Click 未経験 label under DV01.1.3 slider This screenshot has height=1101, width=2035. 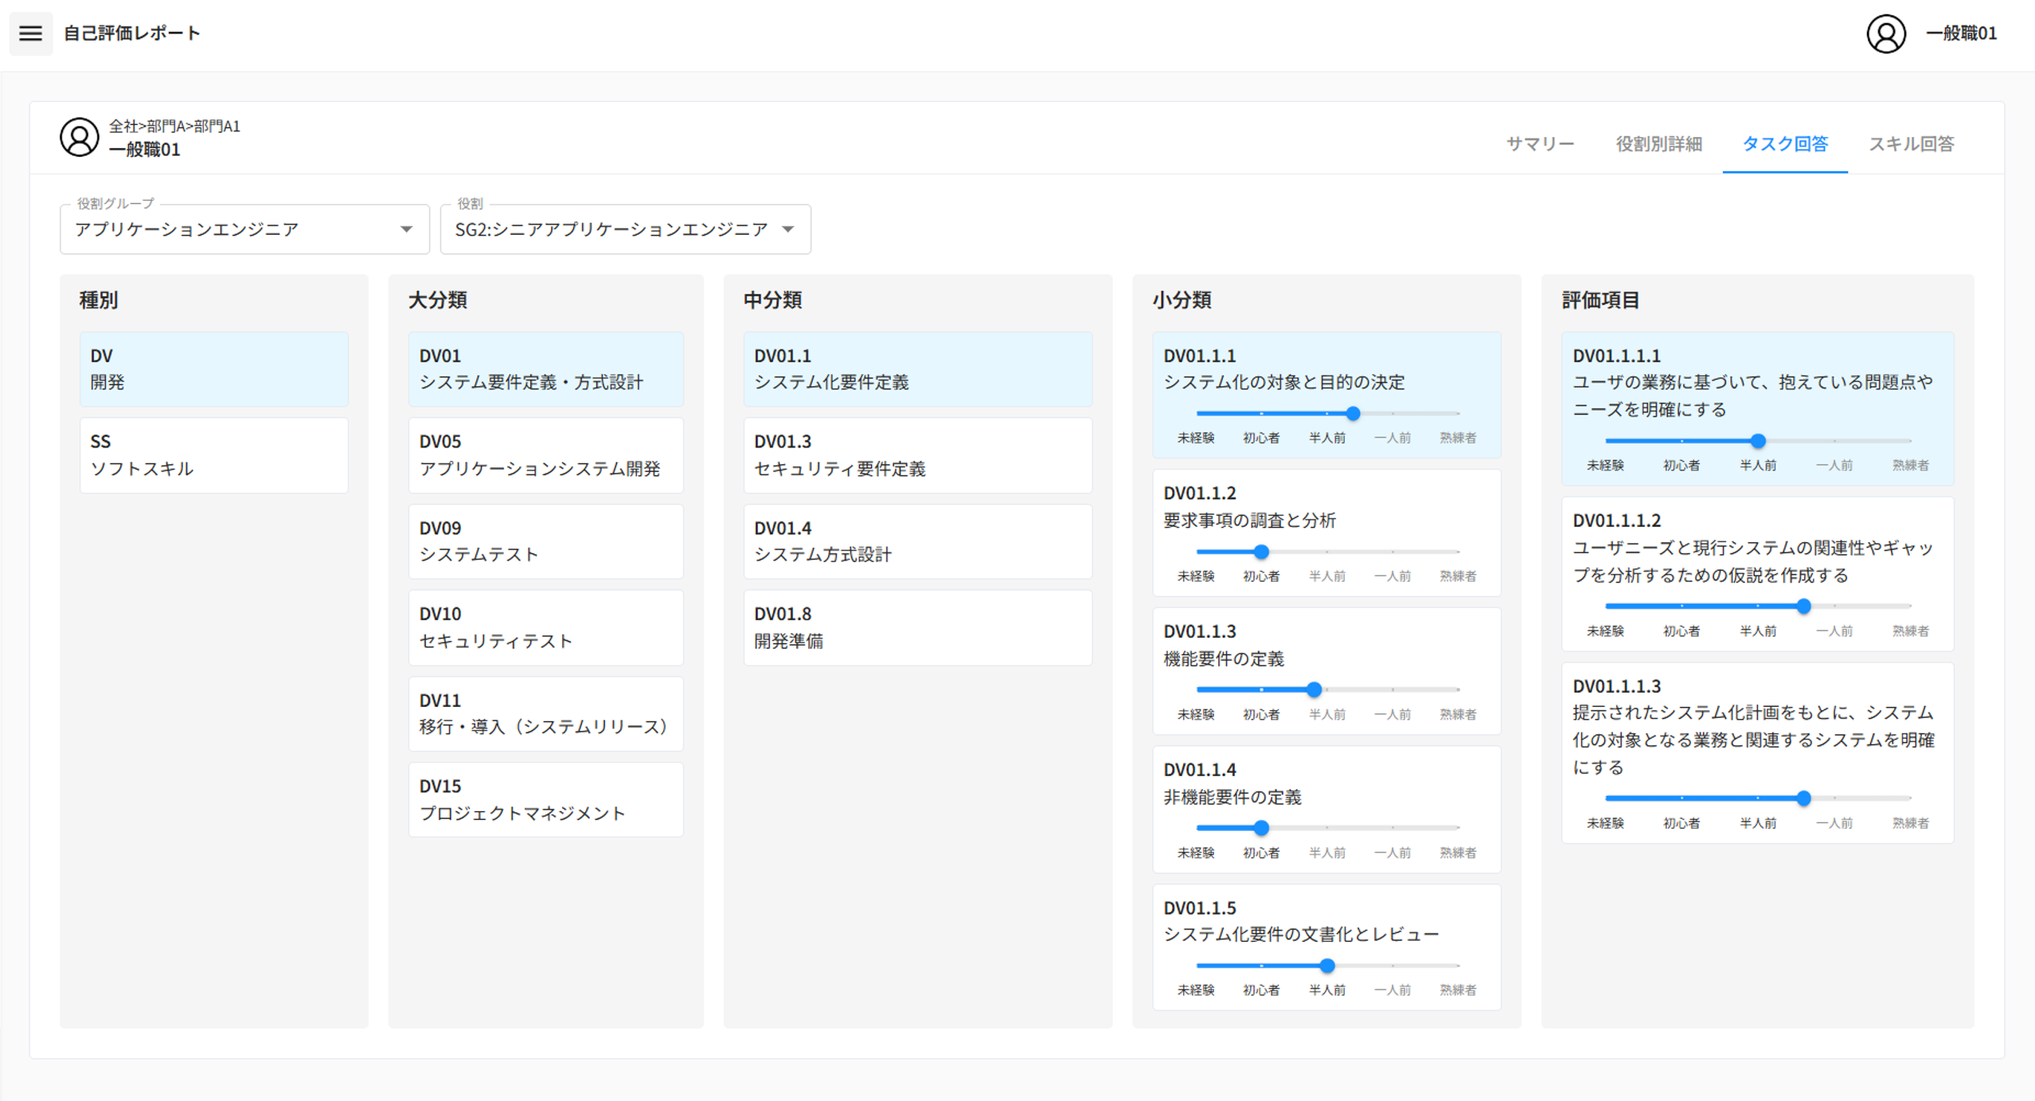coord(1196,714)
